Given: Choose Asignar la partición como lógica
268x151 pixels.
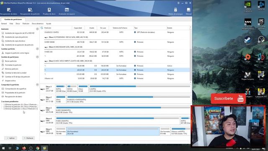Looking at the screenshot, I should point(15,53).
